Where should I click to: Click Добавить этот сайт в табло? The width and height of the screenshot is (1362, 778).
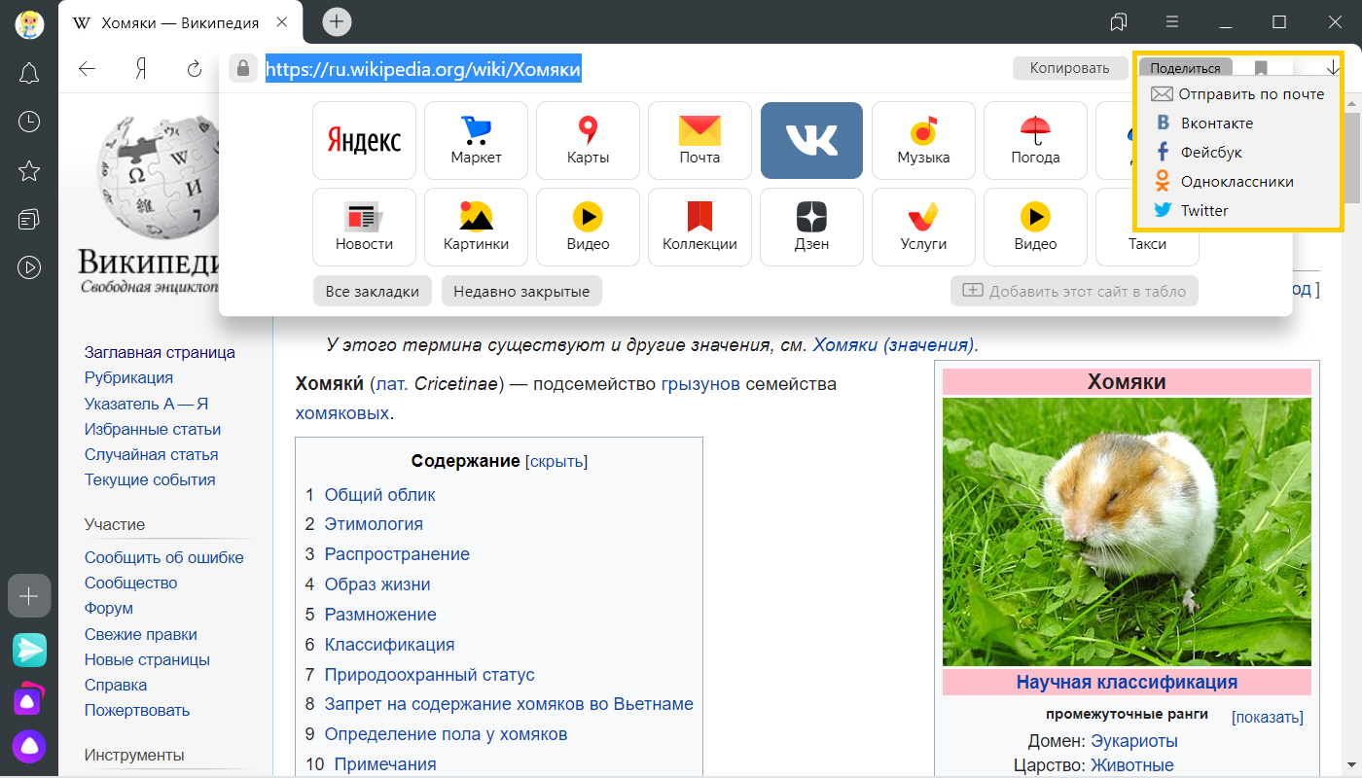(1074, 291)
